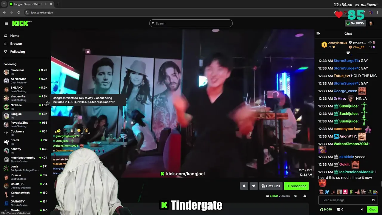Click the browser reload button
The height and width of the screenshot is (215, 382).
pos(19,13)
